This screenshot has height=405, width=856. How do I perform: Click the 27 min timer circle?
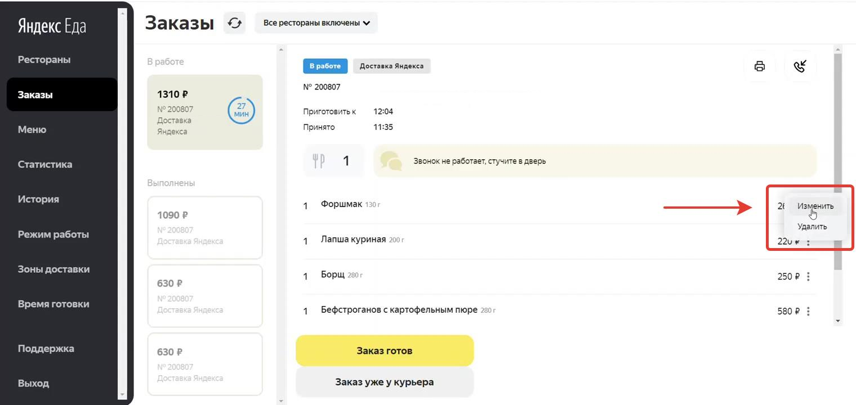point(241,111)
